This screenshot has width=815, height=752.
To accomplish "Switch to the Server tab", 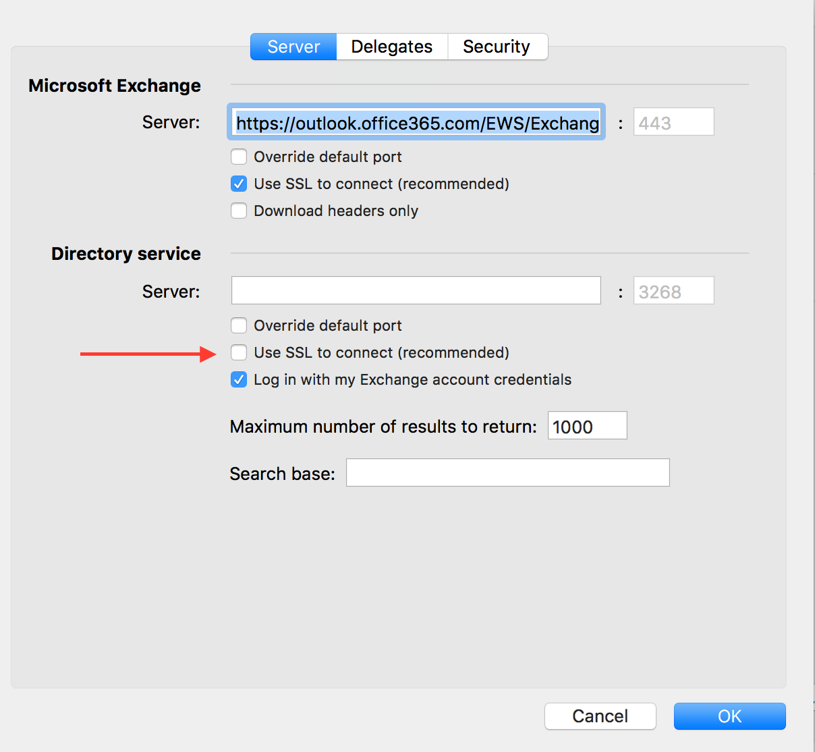I will [x=293, y=47].
